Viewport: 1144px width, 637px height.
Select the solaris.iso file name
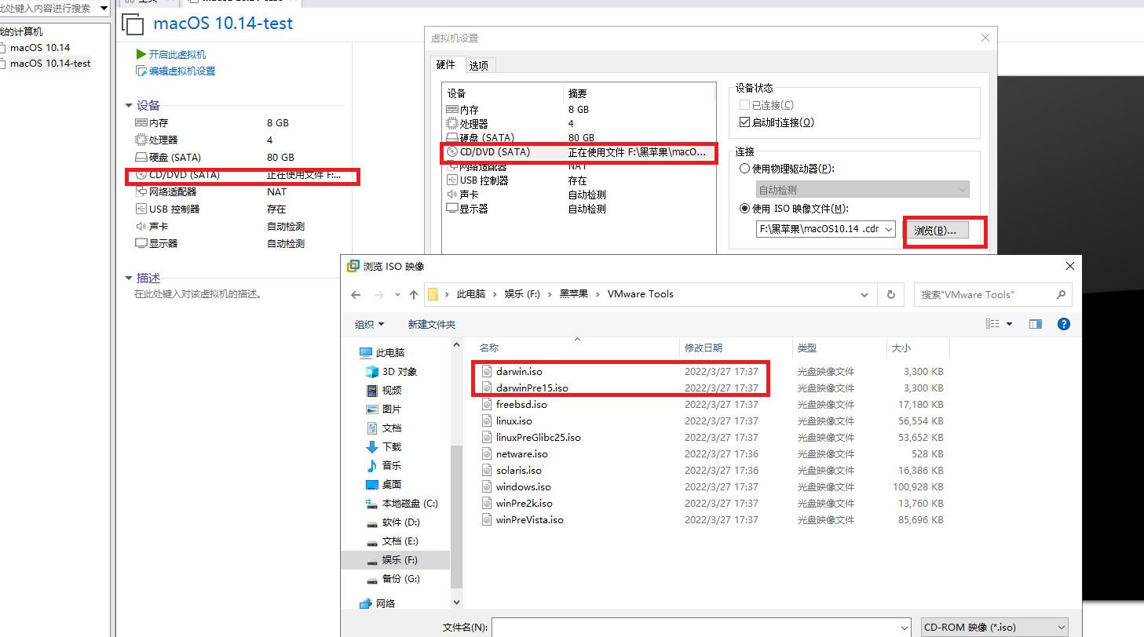519,470
